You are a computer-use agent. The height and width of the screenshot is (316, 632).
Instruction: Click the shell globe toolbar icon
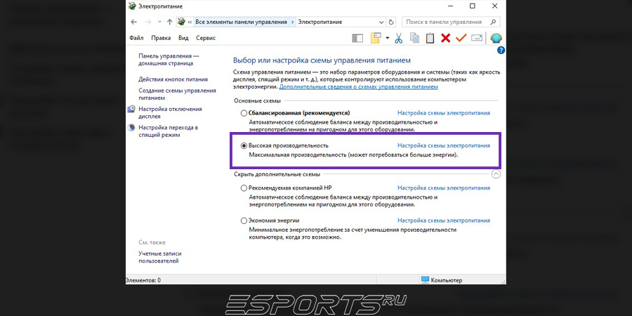pyautogui.click(x=496, y=39)
